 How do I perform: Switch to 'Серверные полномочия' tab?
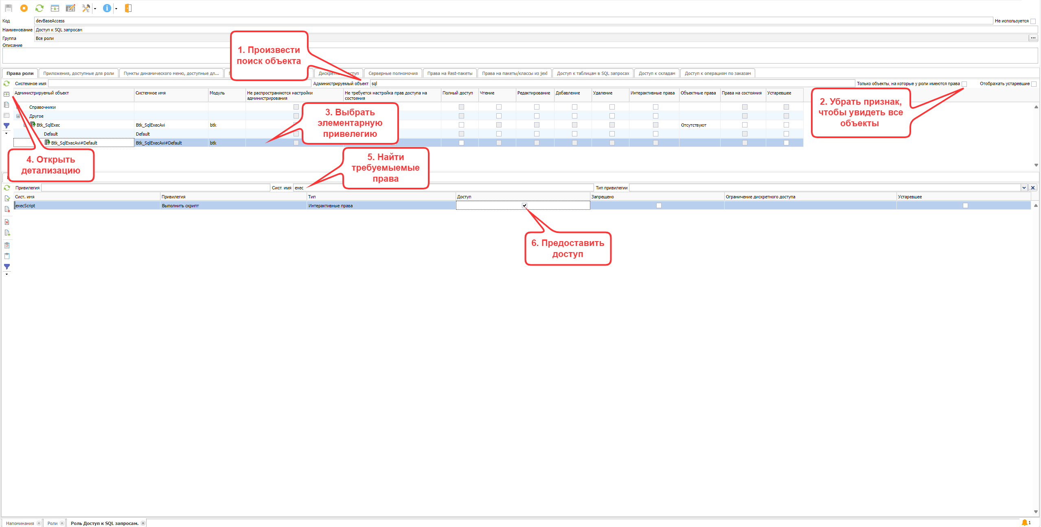click(x=393, y=73)
